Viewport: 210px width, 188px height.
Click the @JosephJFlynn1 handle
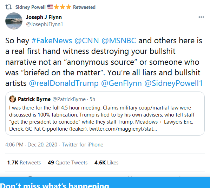[45, 24]
